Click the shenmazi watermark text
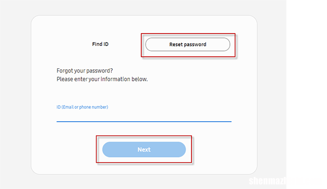 click(267, 181)
